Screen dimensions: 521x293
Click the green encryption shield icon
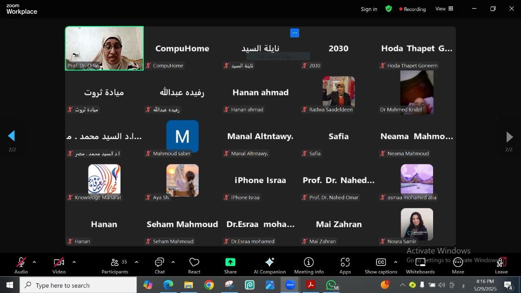click(389, 9)
